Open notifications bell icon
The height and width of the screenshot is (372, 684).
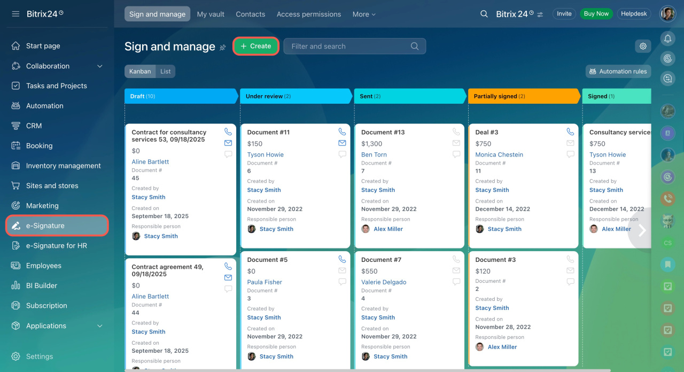667,38
